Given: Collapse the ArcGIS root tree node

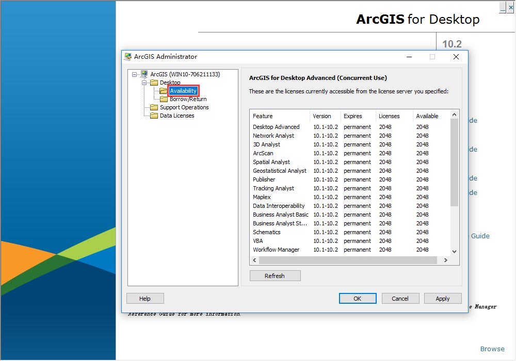Looking at the screenshot, I should tap(135, 74).
